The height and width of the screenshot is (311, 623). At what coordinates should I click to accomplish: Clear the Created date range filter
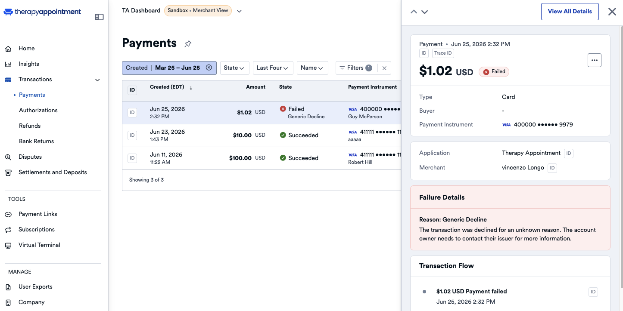pos(209,68)
